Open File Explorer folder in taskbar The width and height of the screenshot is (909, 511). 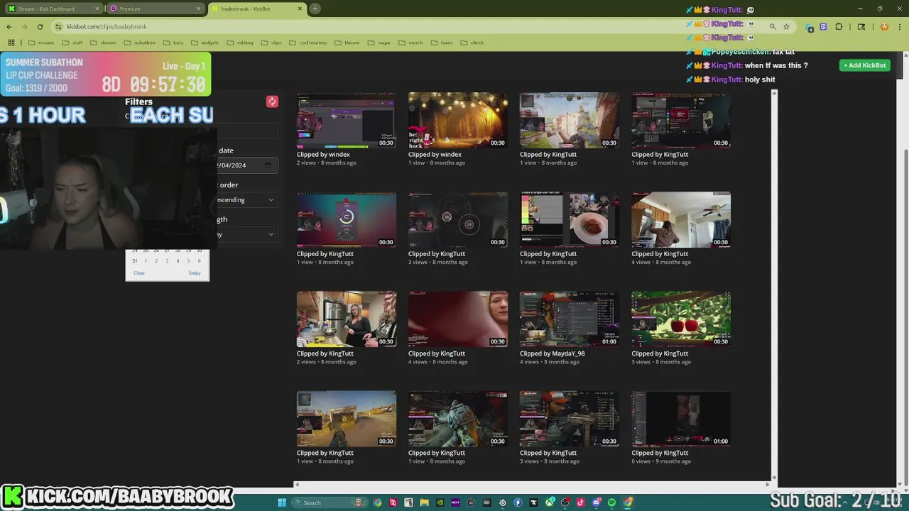424,502
